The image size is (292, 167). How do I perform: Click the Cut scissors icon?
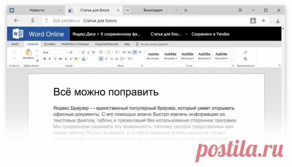(37, 51)
